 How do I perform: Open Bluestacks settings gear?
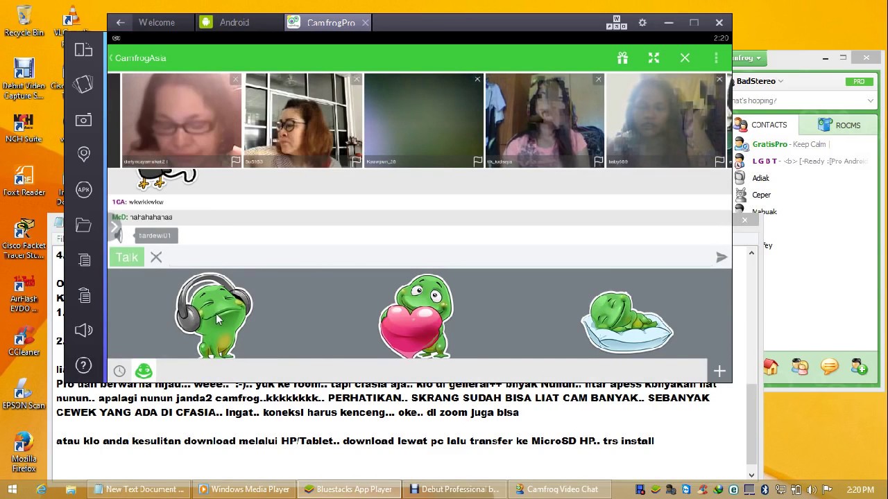click(642, 22)
